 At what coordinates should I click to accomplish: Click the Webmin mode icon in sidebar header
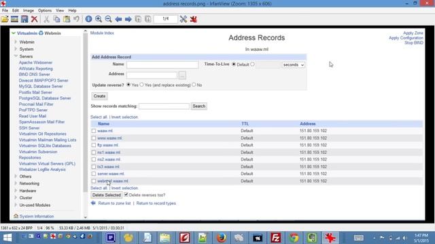41,33
